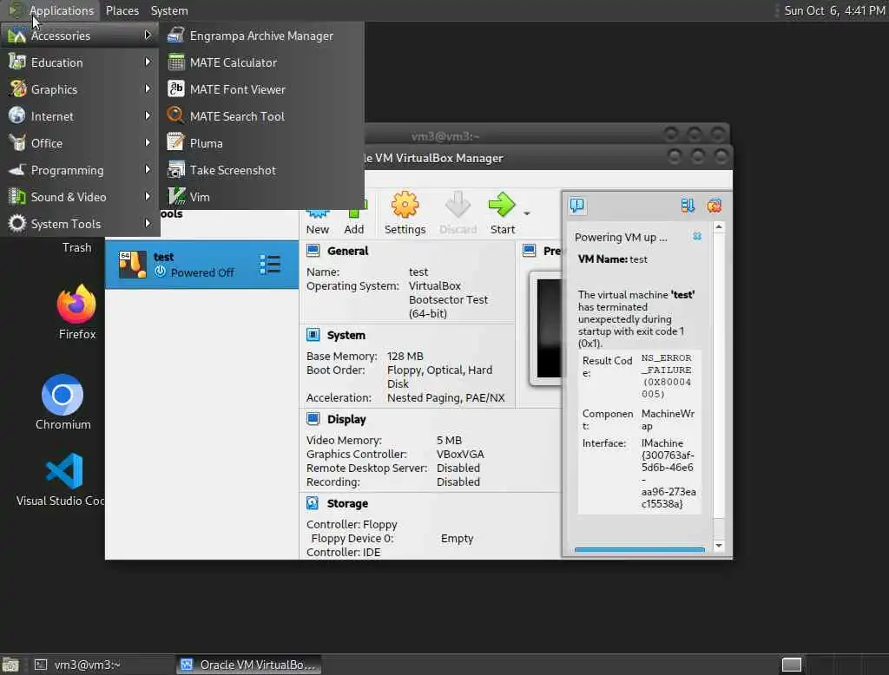Click the test VM's OS icon
Viewport: 889px width, 675px height.
133,265
